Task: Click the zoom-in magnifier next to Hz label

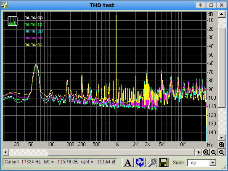Action: click(221, 145)
